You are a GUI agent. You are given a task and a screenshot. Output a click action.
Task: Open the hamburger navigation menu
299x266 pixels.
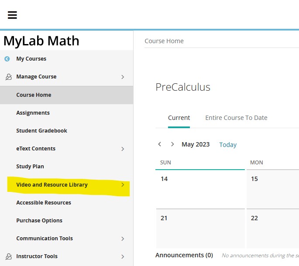(12, 15)
